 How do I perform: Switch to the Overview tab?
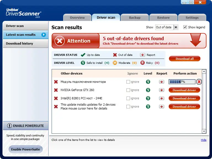pyautogui.click(x=77, y=18)
